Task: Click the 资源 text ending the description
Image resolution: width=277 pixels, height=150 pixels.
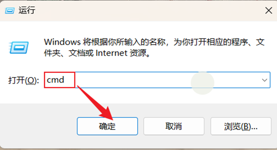Action: tap(138, 53)
